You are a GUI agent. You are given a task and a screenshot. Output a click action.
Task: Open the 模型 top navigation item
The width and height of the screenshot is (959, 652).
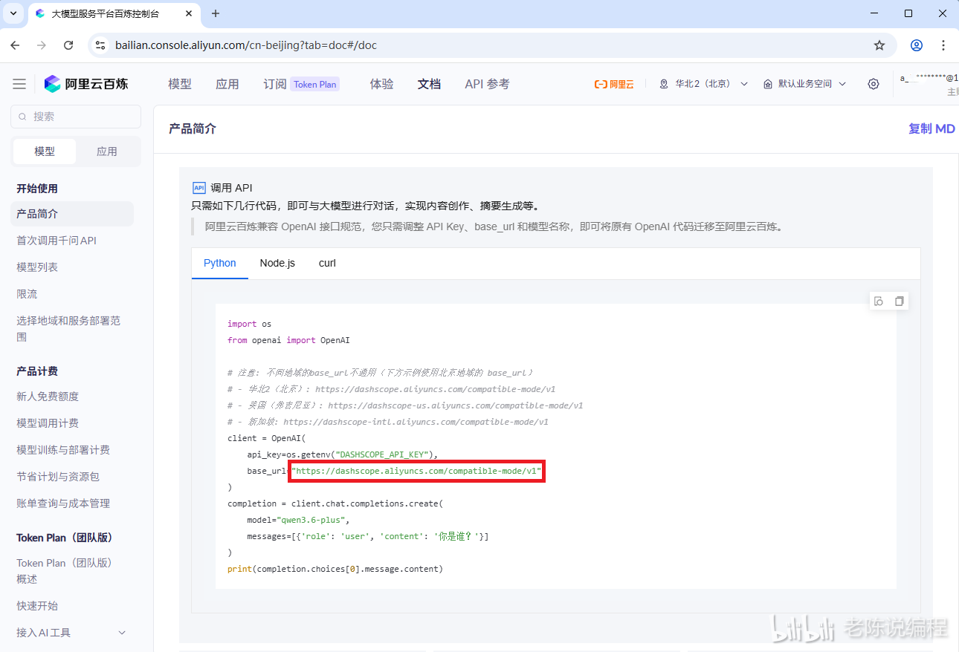pos(180,84)
